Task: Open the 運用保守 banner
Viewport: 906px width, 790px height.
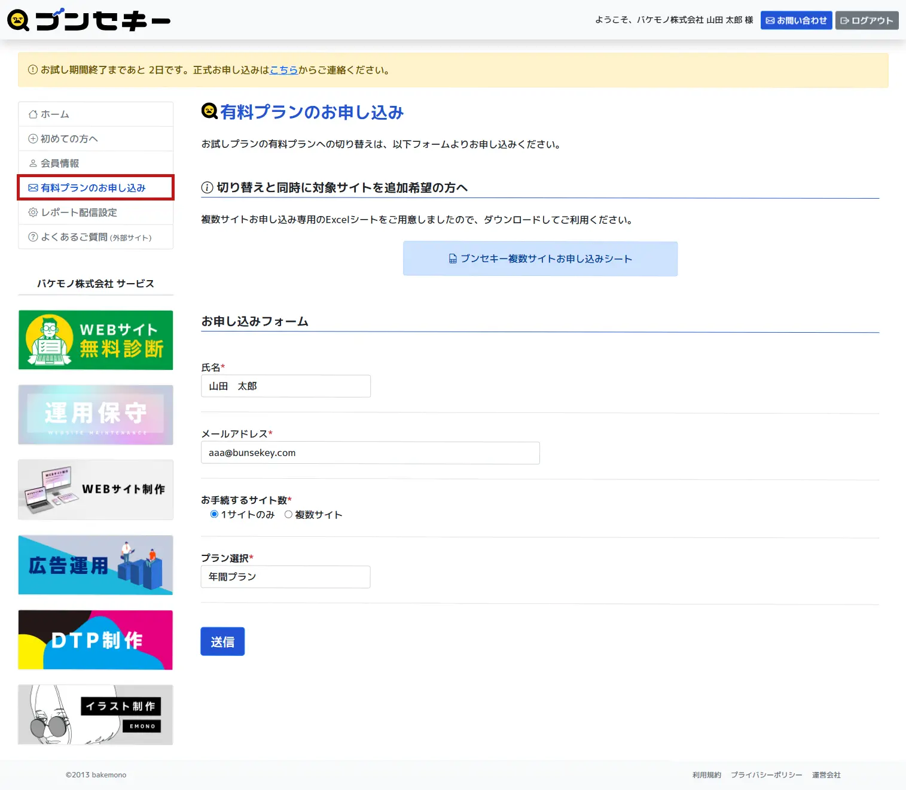Action: pos(96,415)
